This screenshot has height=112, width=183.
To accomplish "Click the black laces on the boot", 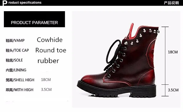I will point(113,56).
